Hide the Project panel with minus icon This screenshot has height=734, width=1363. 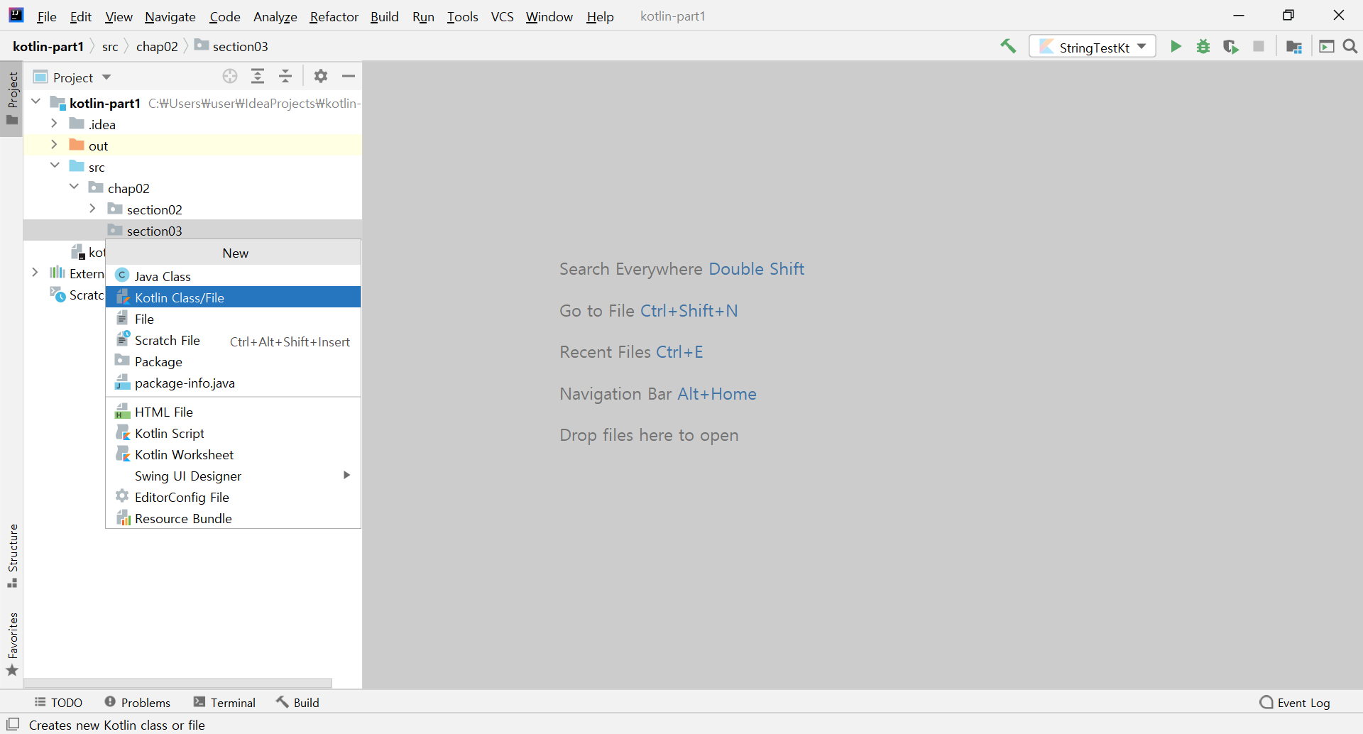349,77
